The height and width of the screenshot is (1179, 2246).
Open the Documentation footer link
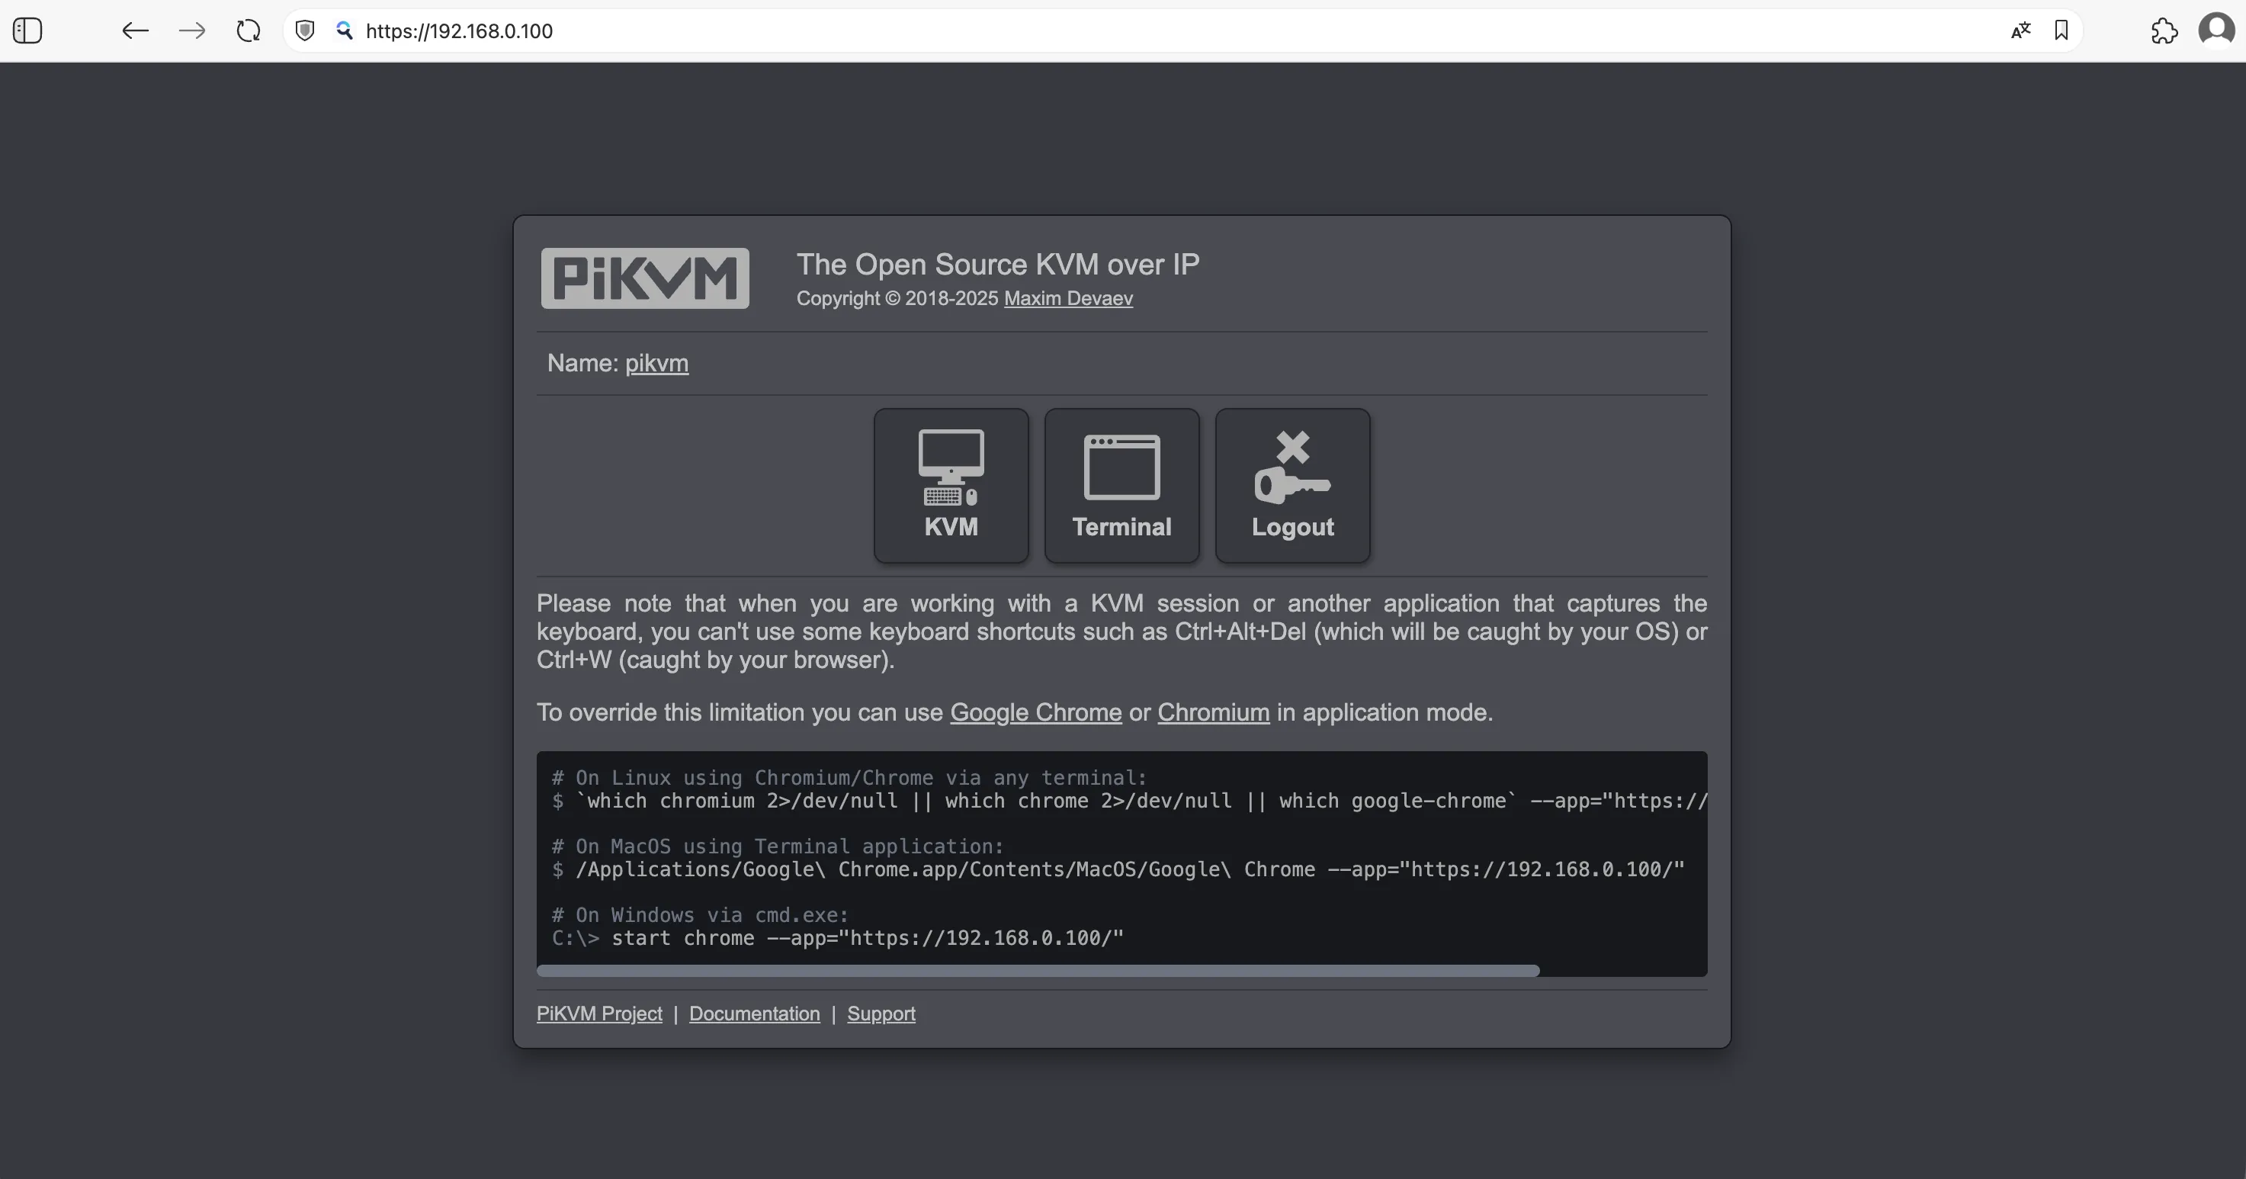pyautogui.click(x=754, y=1014)
